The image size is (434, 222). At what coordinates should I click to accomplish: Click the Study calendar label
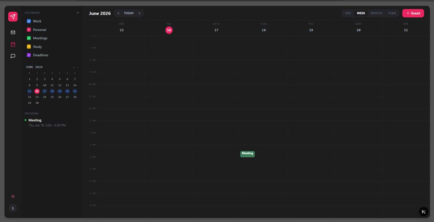point(37,47)
